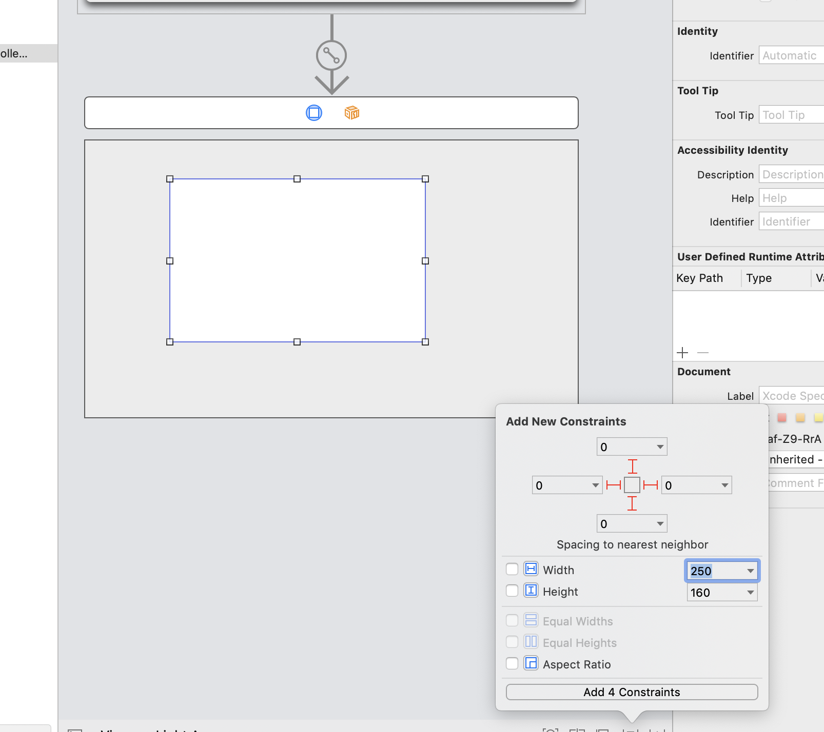Select the blue View Controller icon
Viewport: 824px width, 732px height.
click(x=314, y=113)
